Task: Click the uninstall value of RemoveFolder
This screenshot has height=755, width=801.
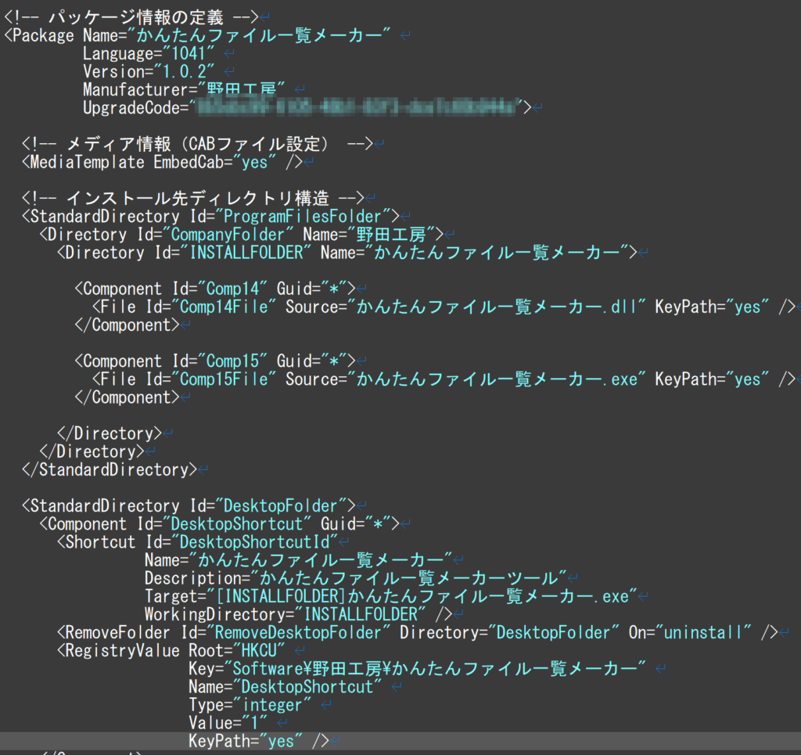Action: tap(706, 632)
